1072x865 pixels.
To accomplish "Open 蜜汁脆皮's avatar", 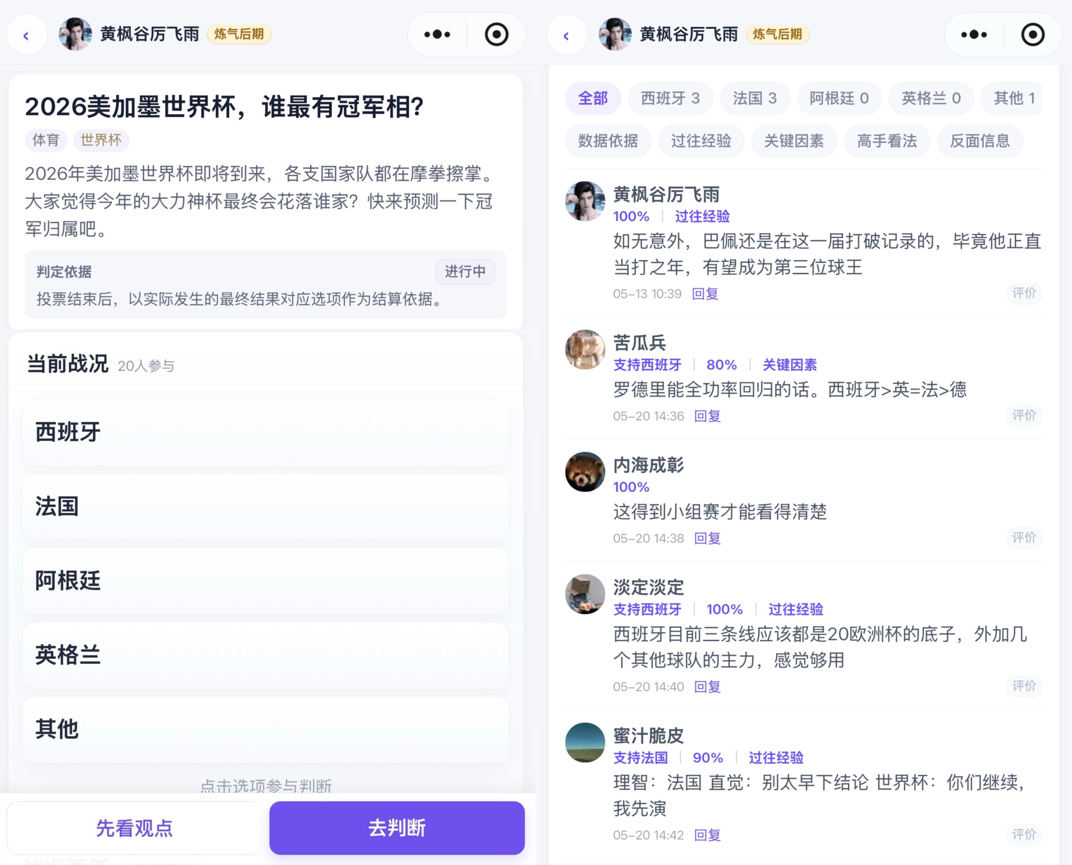I will (585, 742).
